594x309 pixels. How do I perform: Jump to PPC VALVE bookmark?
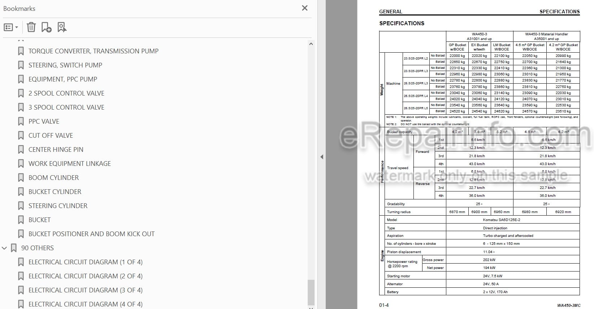tap(44, 122)
